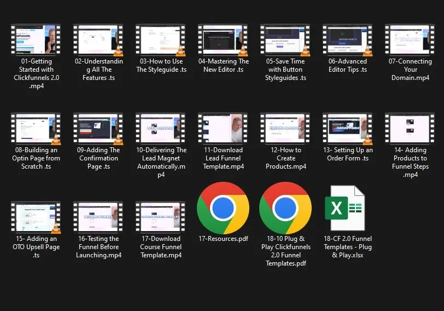Select the 18-10 Plug & Play Templates PDF icon
The image size is (444, 311).
(x=285, y=208)
